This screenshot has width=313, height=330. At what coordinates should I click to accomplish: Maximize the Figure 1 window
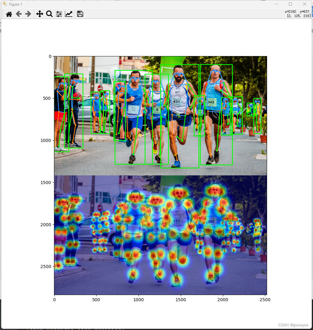point(290,4)
